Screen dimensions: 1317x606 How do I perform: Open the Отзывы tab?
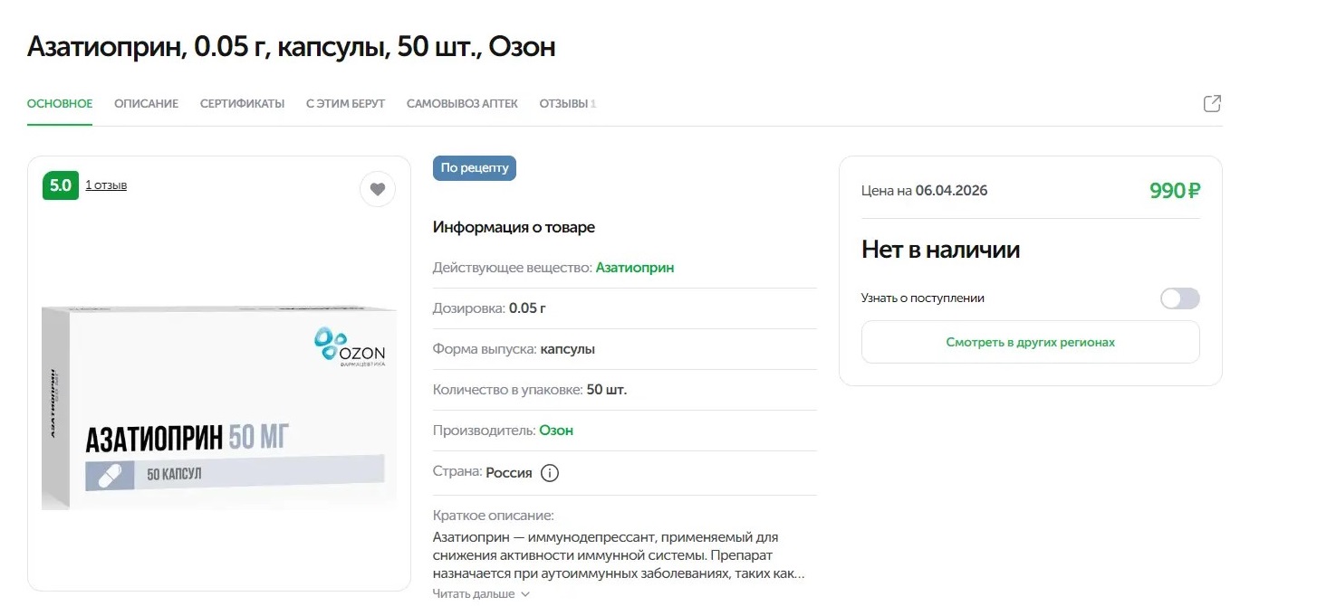click(567, 104)
